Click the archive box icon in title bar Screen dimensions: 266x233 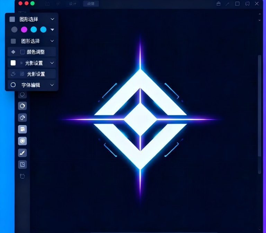[x=218, y=4]
